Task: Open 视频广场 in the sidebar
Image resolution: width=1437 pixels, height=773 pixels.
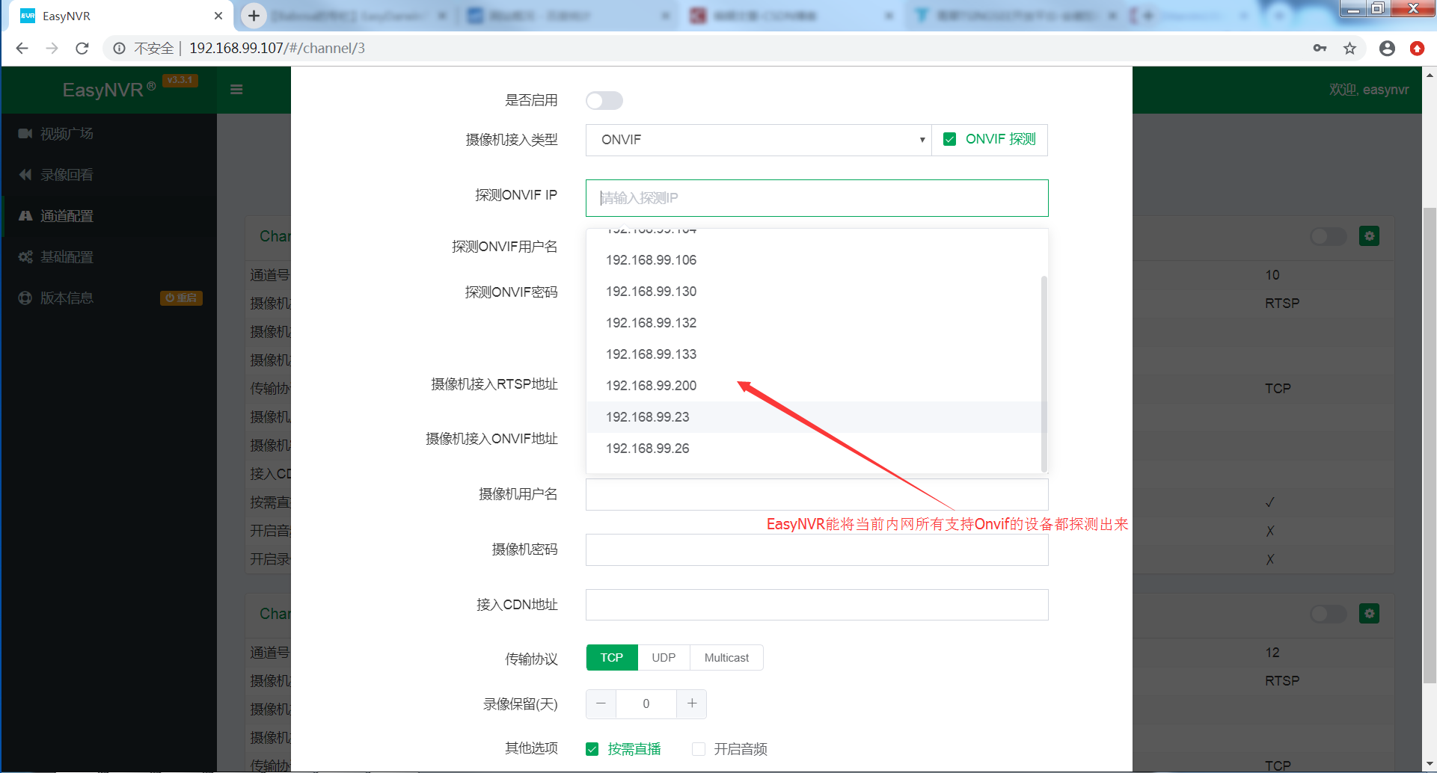Action: (109, 134)
